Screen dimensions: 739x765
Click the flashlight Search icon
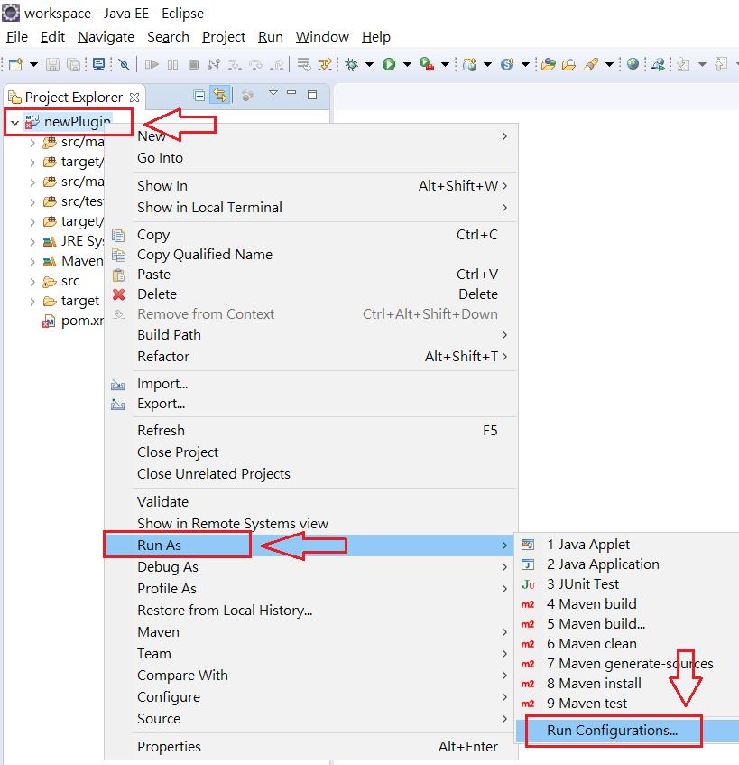[x=591, y=64]
